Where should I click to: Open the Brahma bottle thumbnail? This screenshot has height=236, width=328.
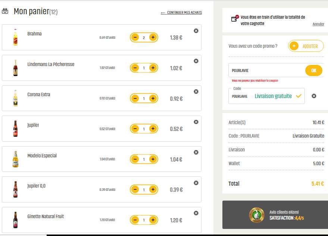15,37
